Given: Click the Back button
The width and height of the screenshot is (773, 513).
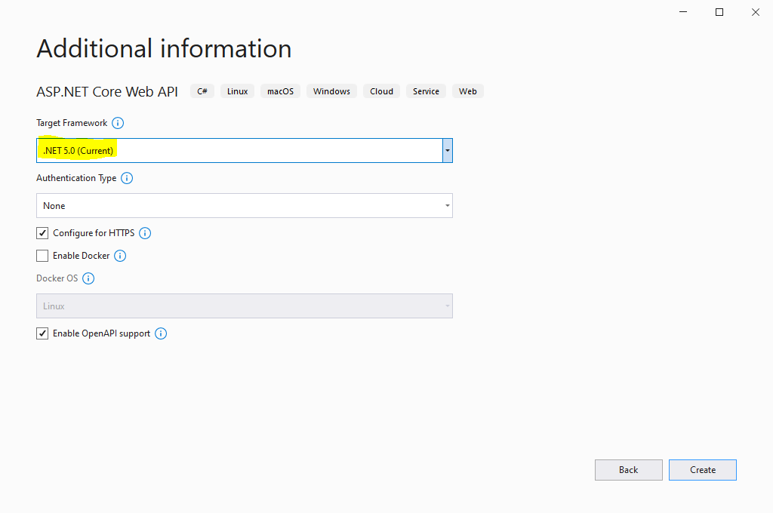Looking at the screenshot, I should [x=628, y=469].
